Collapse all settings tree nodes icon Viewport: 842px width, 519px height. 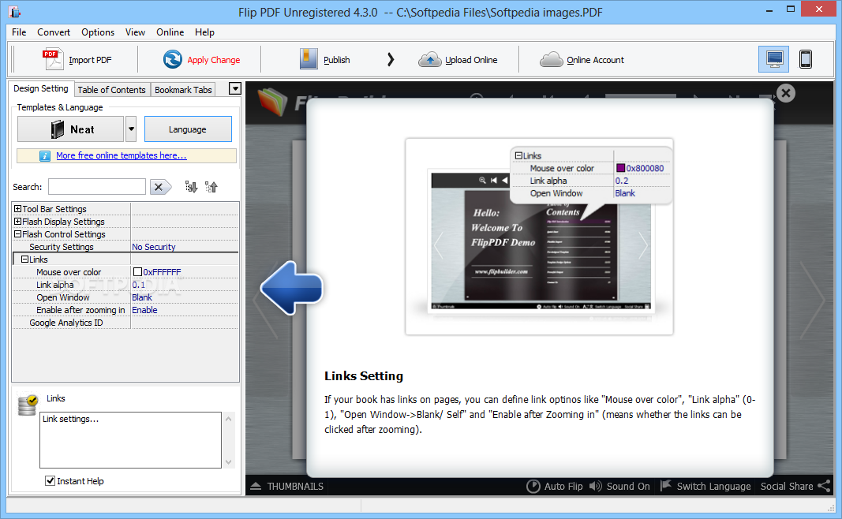coord(211,187)
